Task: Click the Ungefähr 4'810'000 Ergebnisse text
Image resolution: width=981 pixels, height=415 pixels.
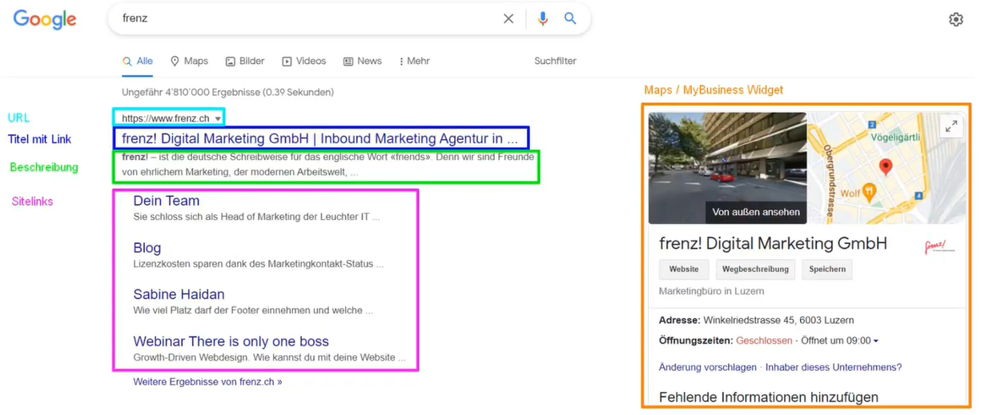Action: click(228, 93)
